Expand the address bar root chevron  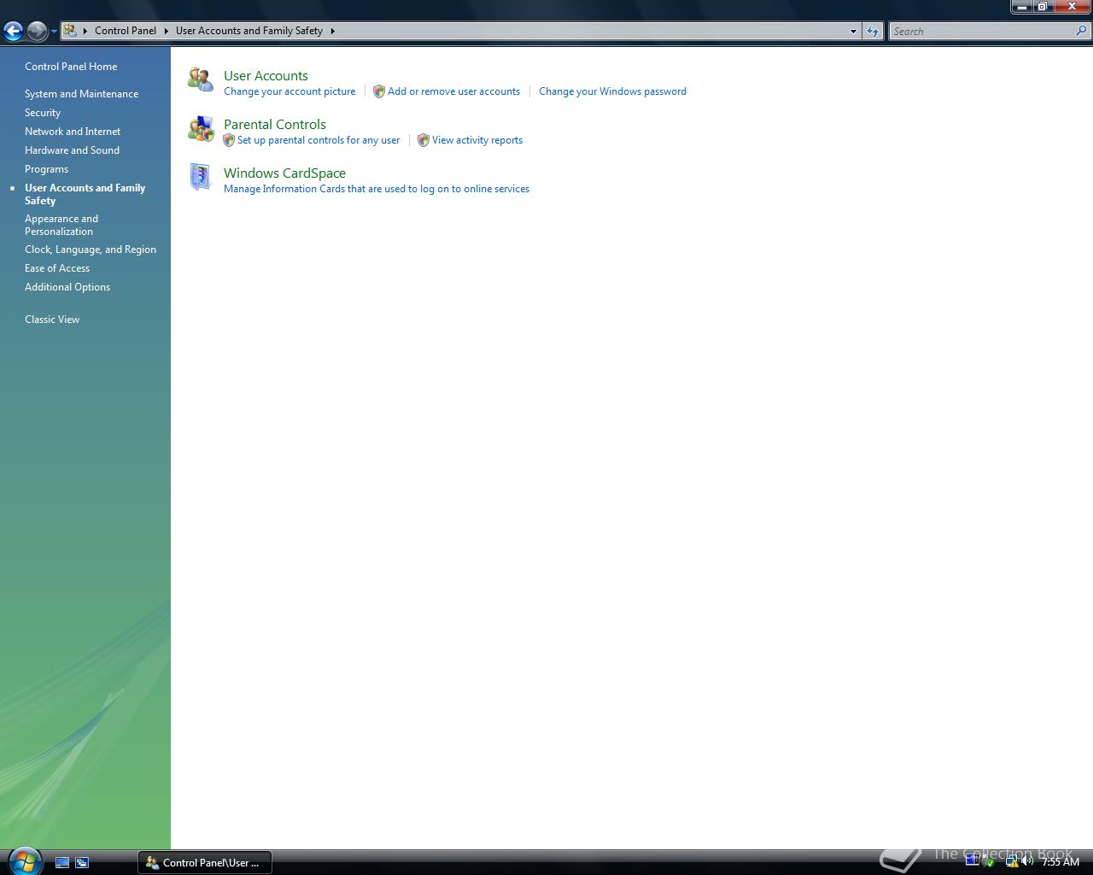(x=85, y=31)
